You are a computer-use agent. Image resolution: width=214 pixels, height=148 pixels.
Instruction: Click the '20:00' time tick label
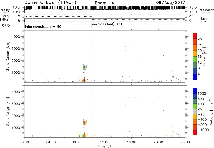(x=158, y=142)
